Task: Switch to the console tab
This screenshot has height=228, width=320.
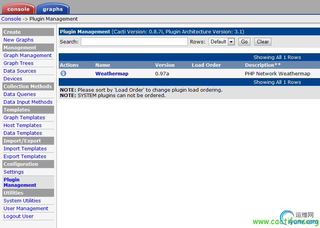Action: 19,9
